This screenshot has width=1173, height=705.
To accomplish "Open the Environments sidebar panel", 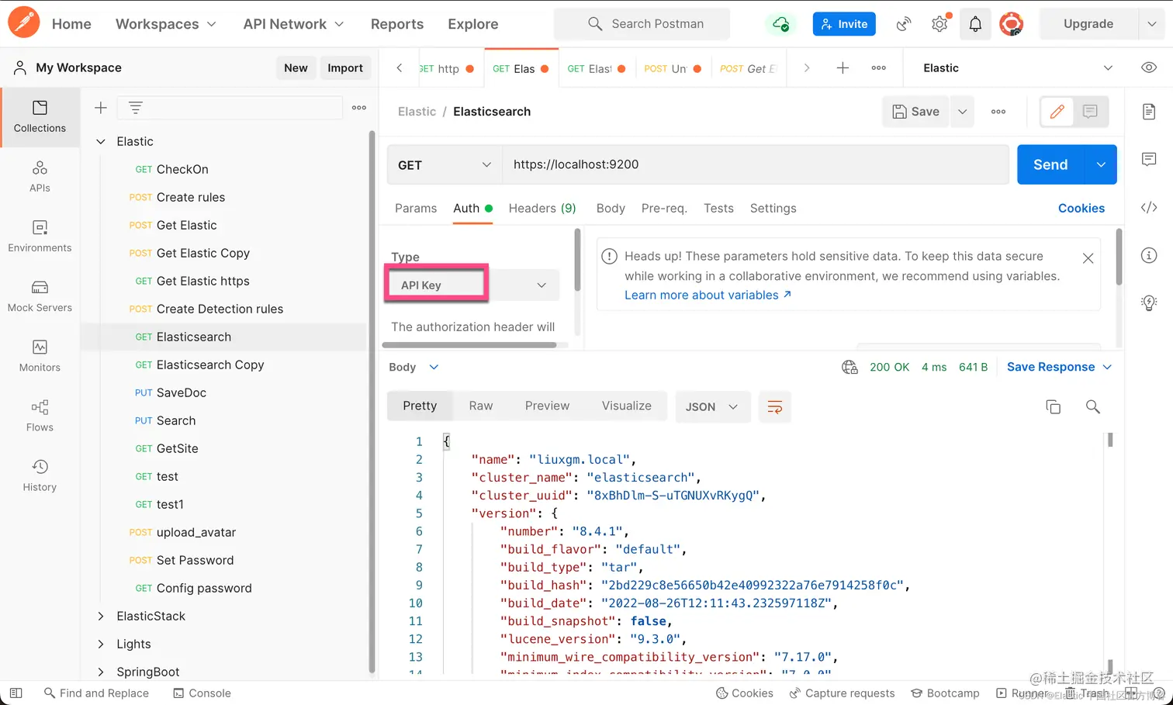I will coord(40,237).
